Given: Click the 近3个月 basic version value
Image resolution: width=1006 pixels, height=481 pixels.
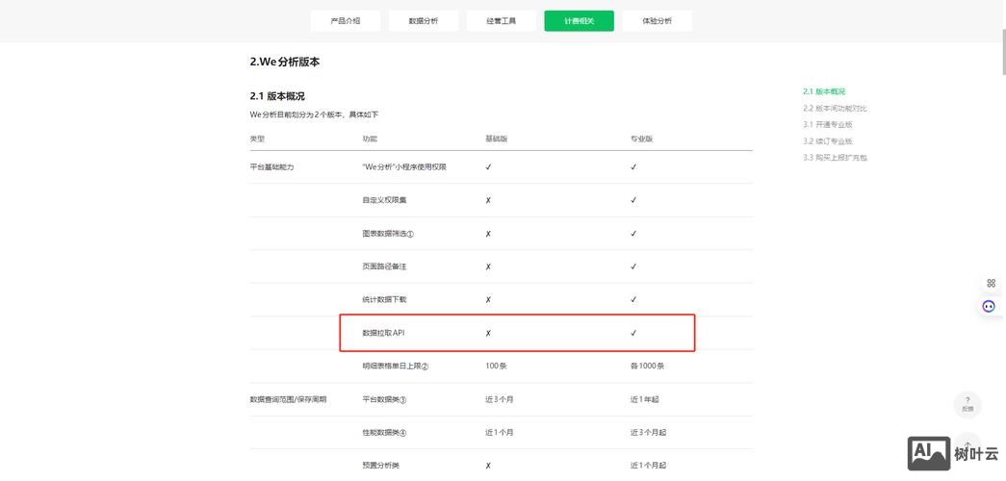Looking at the screenshot, I should coord(500,399).
